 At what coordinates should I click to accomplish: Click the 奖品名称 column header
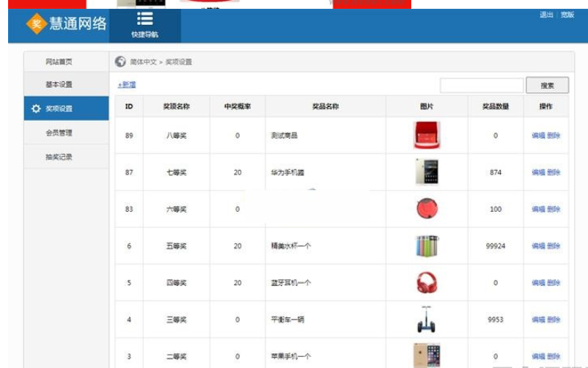[x=326, y=106]
